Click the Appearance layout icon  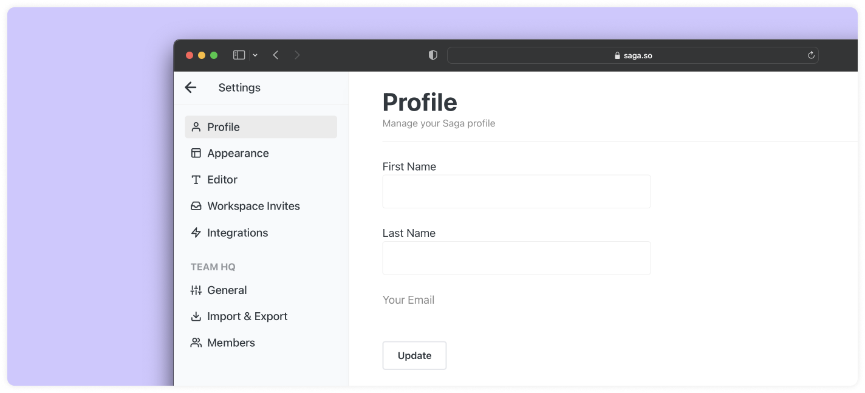tap(196, 153)
